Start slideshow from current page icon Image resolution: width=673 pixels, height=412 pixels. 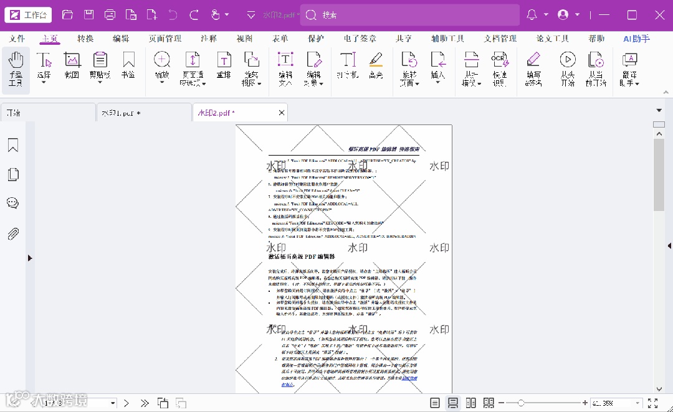(596, 68)
